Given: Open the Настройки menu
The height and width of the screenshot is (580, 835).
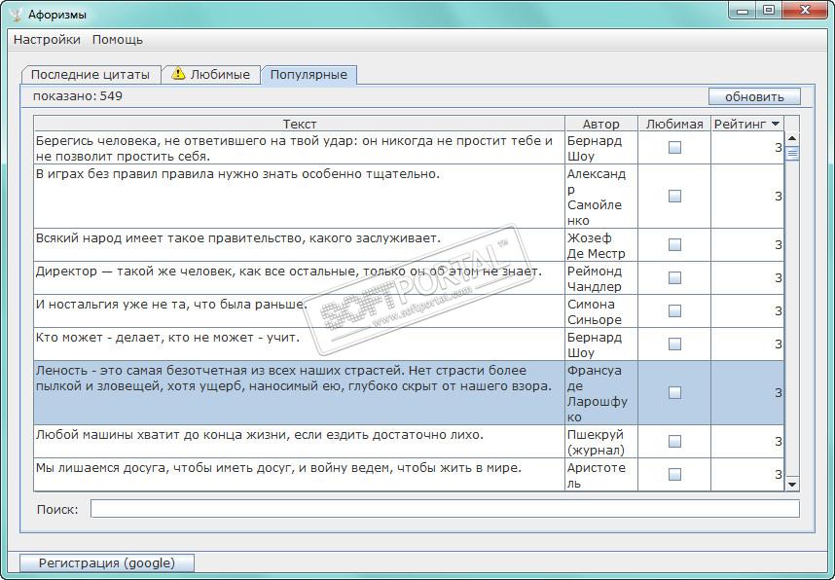Looking at the screenshot, I should (47, 39).
